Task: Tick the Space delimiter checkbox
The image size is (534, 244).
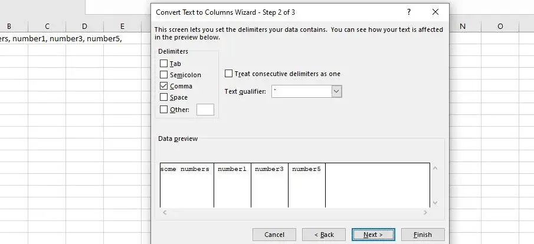Action: tap(164, 97)
